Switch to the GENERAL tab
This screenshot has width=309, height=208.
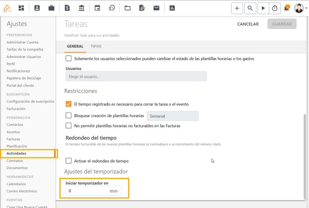tap(75, 46)
